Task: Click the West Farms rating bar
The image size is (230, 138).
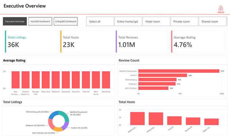Action: [x=96, y=80]
